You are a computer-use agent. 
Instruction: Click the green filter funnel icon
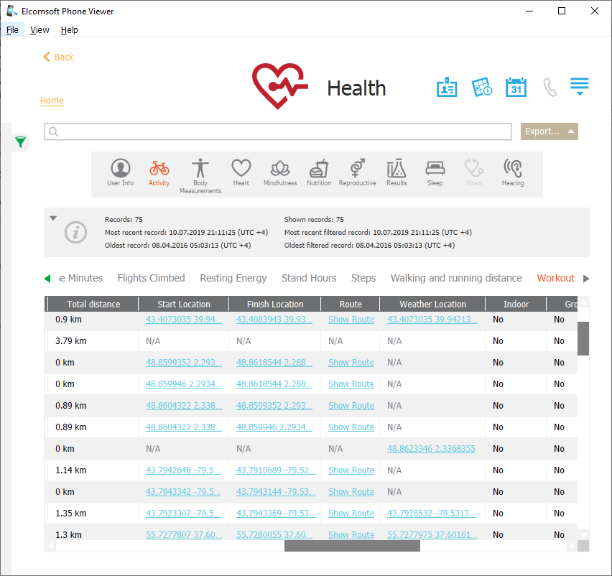pyautogui.click(x=21, y=142)
